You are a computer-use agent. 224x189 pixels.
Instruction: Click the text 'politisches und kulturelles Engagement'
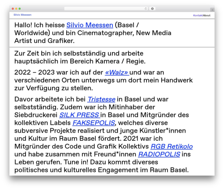coord(76,170)
